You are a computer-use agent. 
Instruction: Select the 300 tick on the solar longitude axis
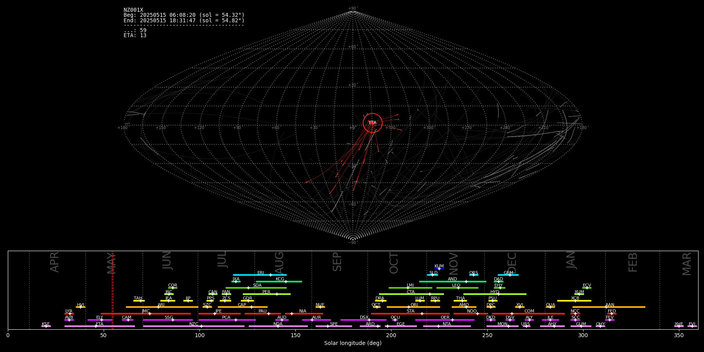click(x=583, y=335)
